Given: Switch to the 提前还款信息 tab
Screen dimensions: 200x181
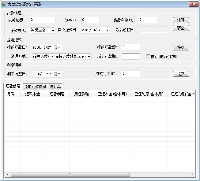Looking at the screenshot, I should (x=35, y=87).
